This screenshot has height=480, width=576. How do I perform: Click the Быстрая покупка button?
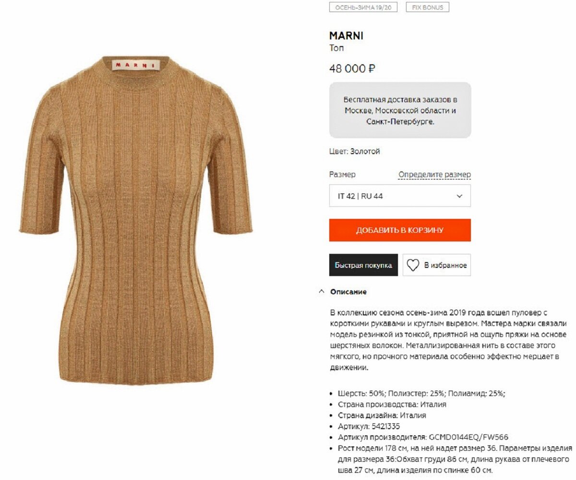point(363,265)
